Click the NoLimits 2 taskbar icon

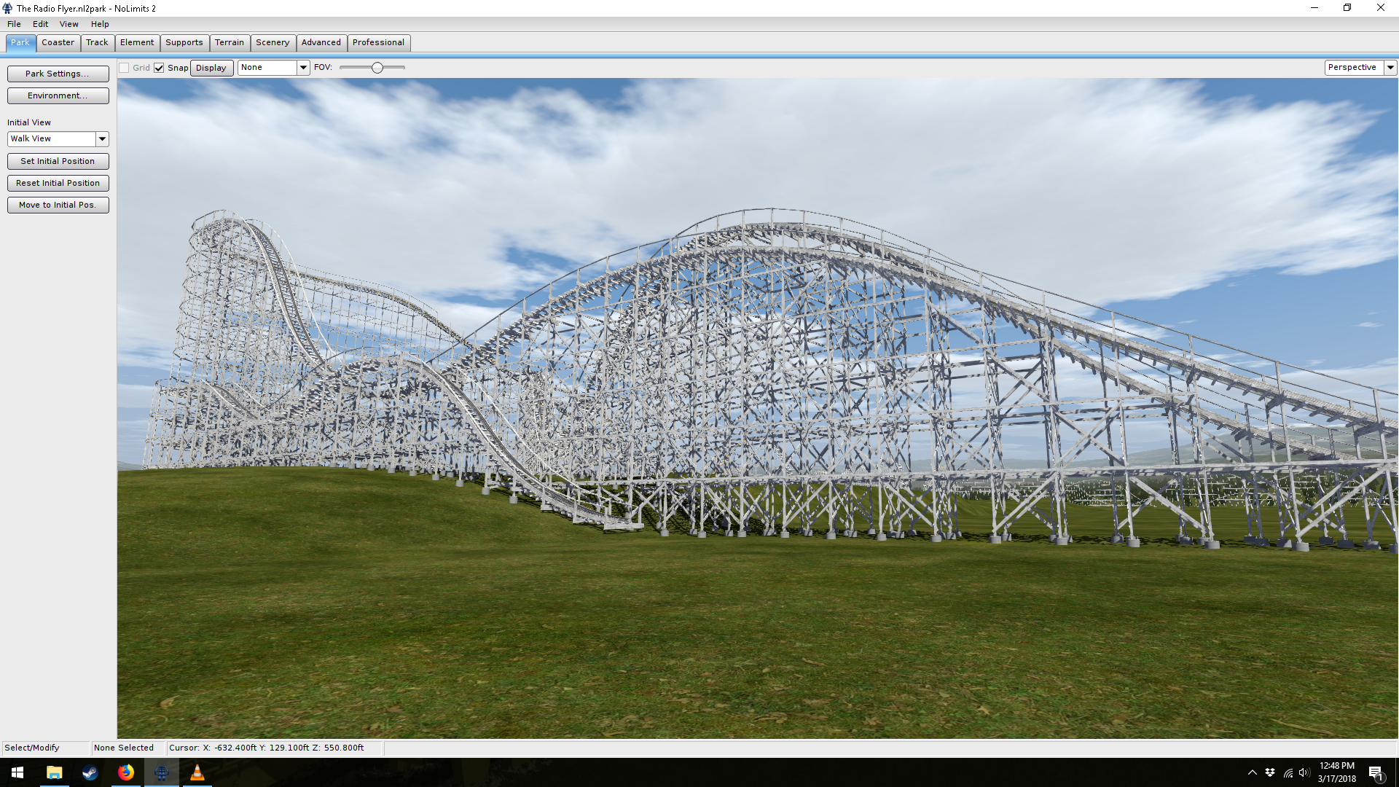point(161,772)
